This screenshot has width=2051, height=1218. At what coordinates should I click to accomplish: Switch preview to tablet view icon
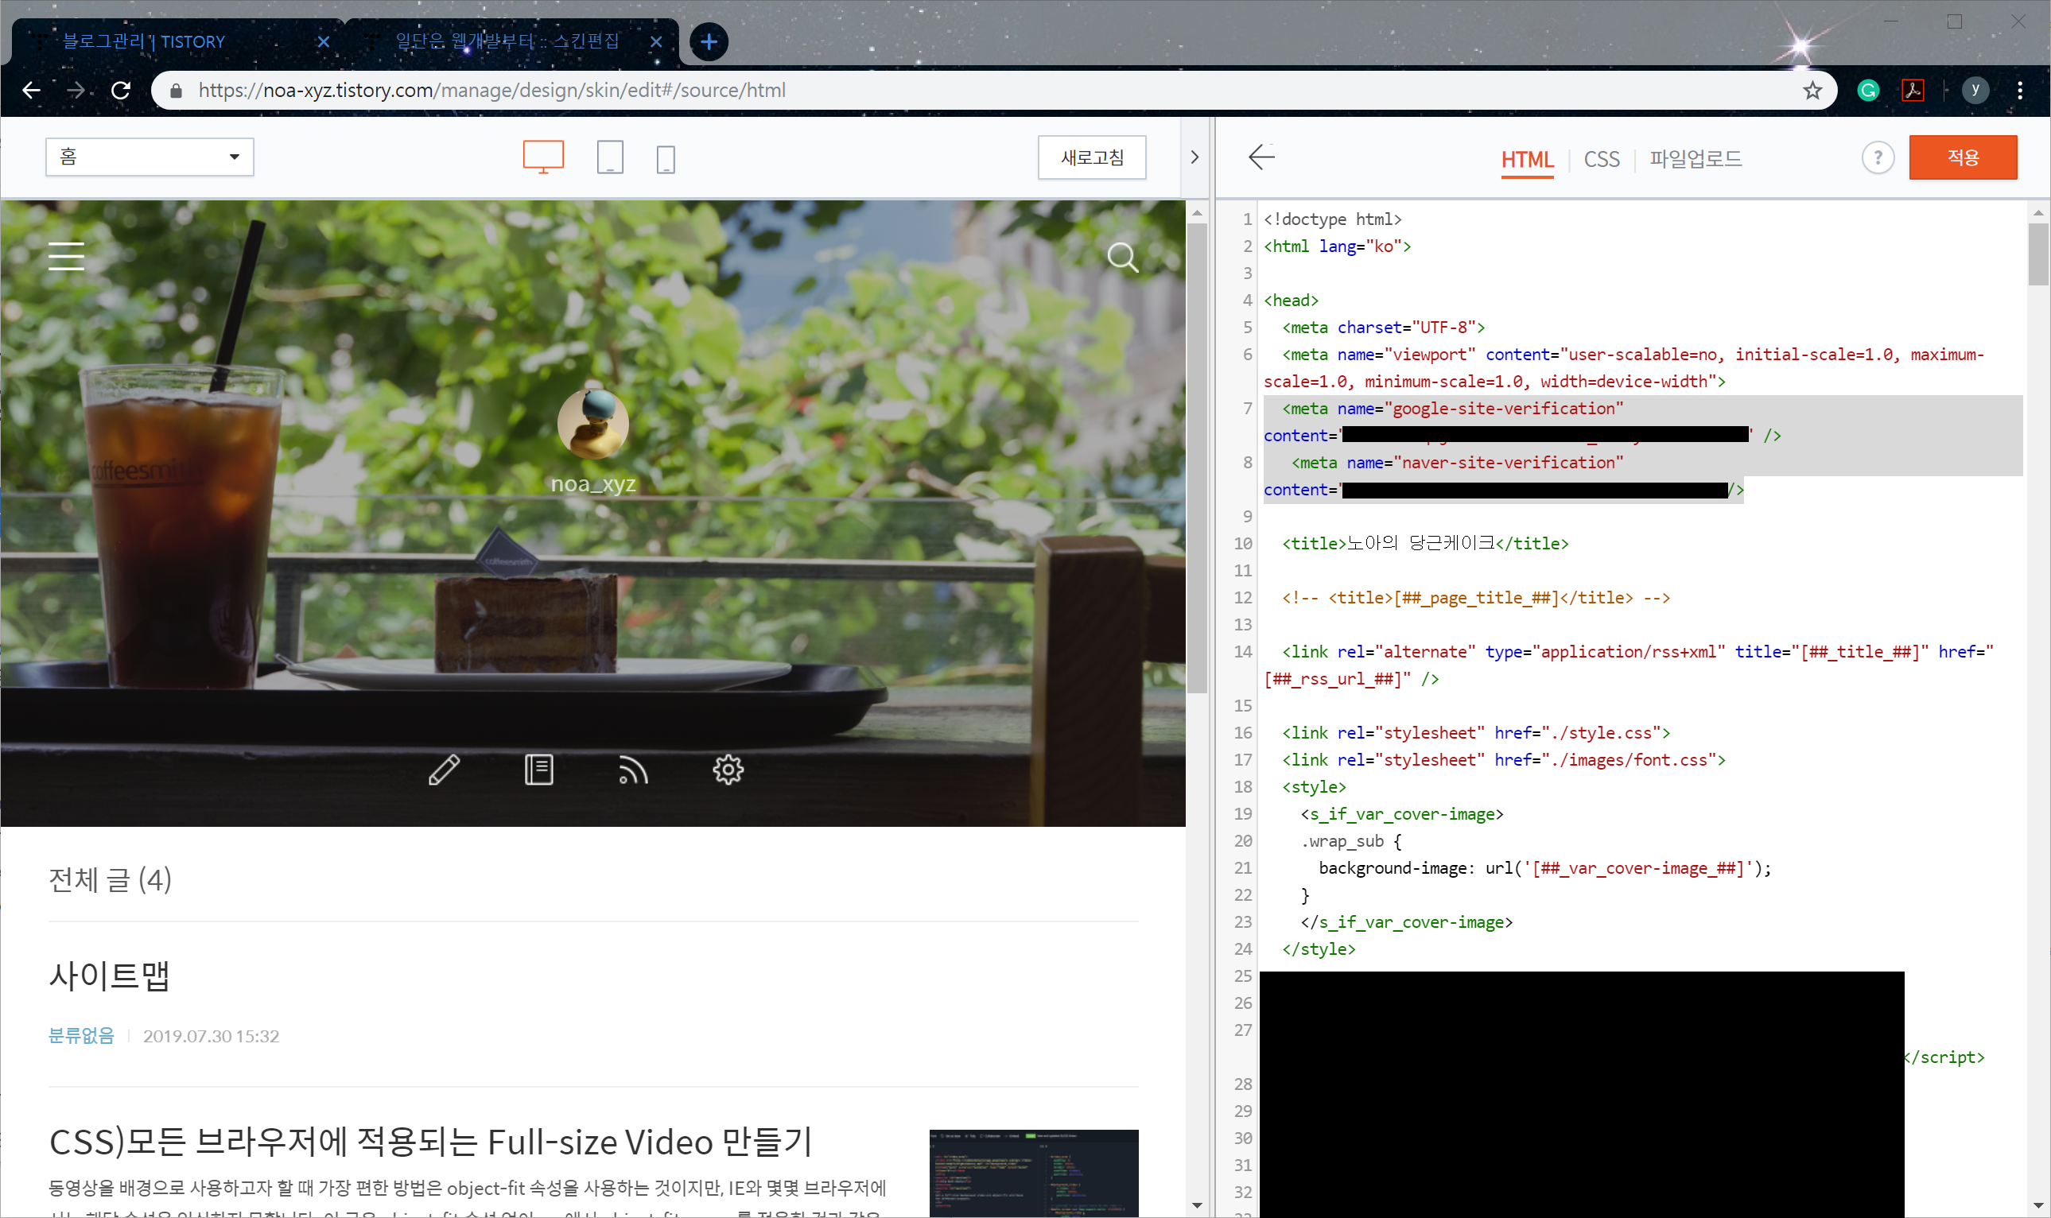pyautogui.click(x=610, y=157)
